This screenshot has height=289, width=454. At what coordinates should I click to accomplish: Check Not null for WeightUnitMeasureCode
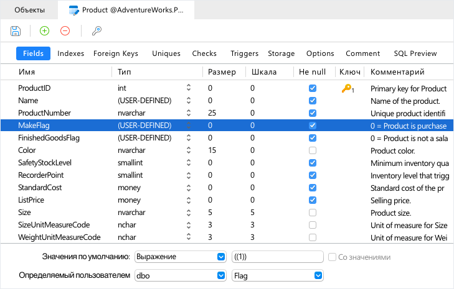coord(313,237)
